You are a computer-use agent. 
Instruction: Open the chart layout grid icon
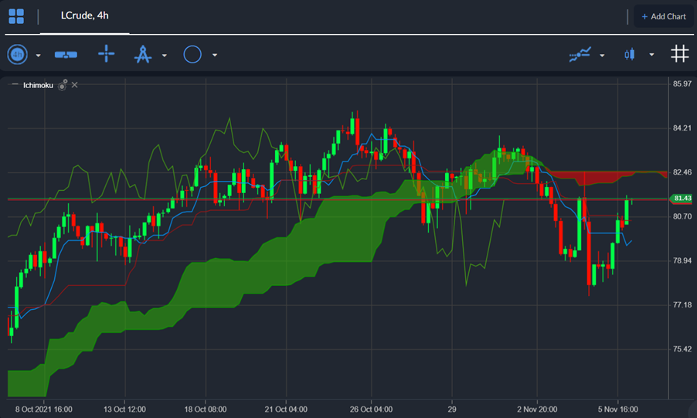16,16
